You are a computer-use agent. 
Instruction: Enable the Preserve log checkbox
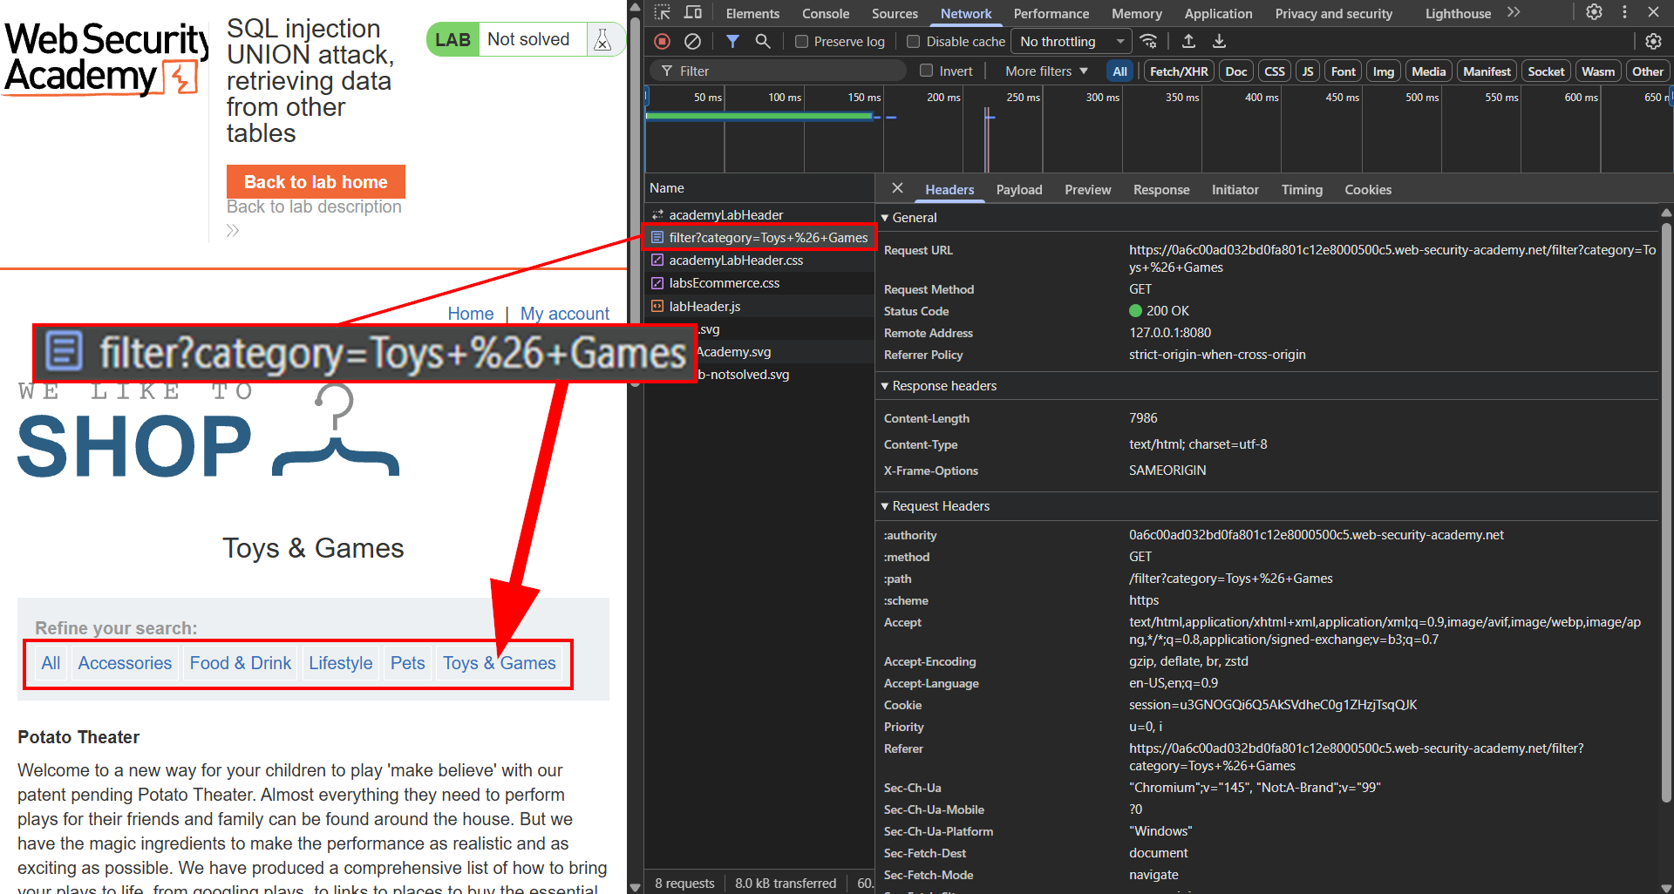[801, 42]
